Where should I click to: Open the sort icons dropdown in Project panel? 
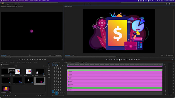[16, 95]
